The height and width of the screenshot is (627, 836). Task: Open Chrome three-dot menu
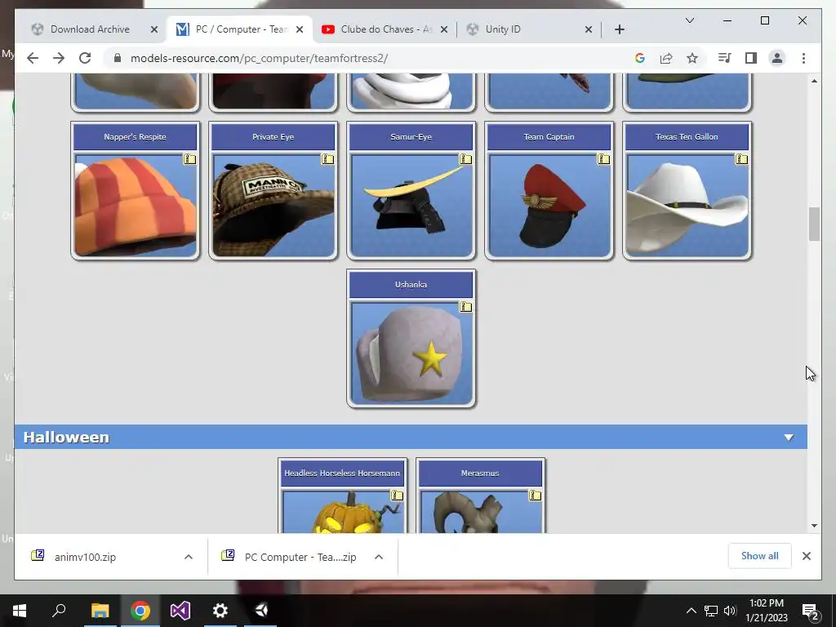point(803,58)
